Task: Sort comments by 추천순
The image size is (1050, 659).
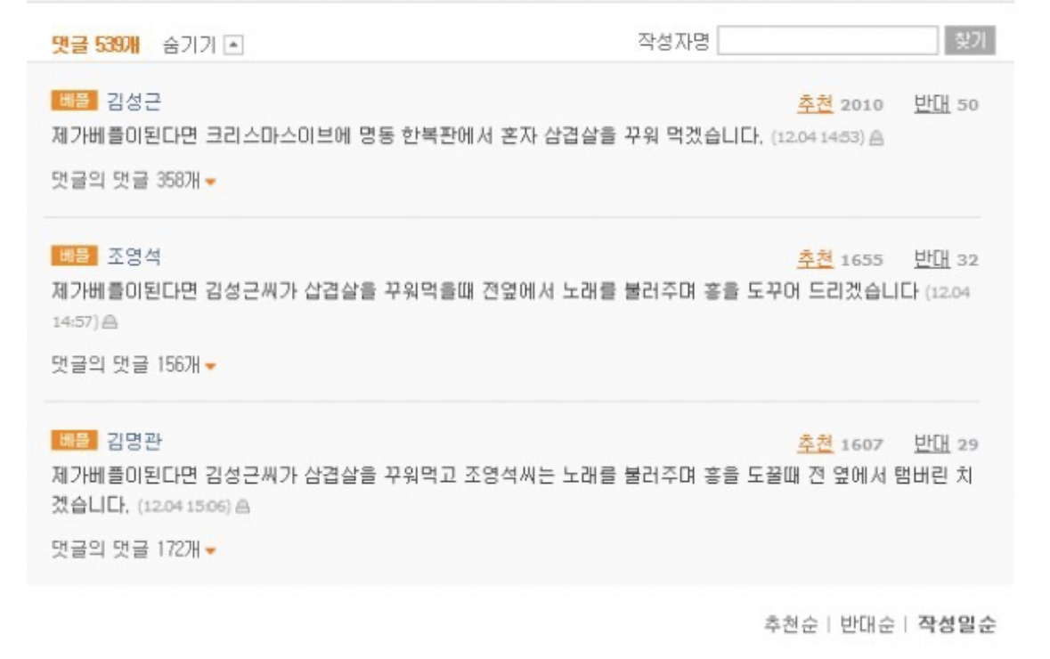Action: click(791, 624)
